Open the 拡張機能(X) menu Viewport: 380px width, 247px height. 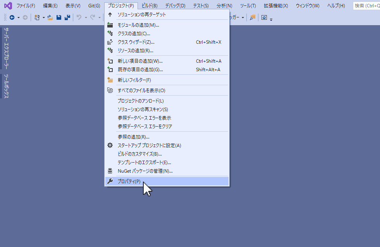(276, 5)
